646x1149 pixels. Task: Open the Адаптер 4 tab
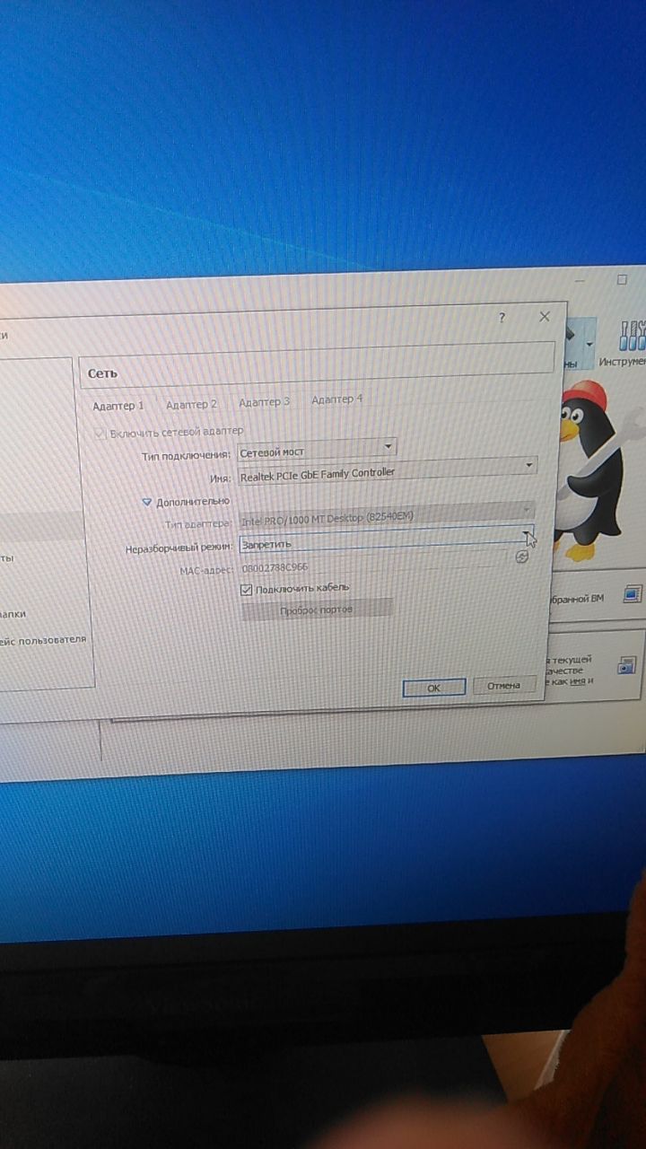pyautogui.click(x=336, y=399)
